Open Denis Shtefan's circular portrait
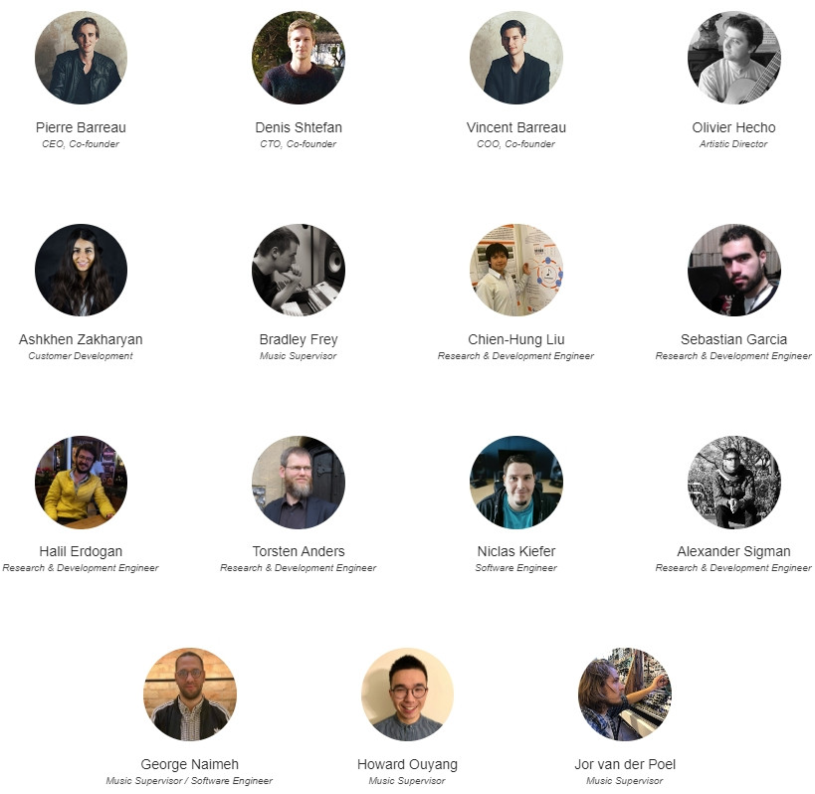 [x=299, y=58]
